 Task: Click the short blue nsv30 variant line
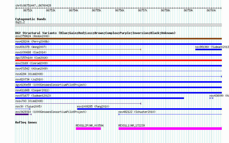[x=23, y=109]
